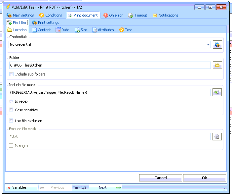Confirm with the Ok button
The width and height of the screenshot is (232, 196).
point(204,178)
